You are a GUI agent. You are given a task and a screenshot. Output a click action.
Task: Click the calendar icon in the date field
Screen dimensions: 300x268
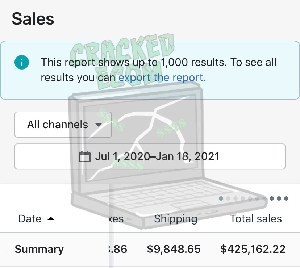pyautogui.click(x=85, y=156)
